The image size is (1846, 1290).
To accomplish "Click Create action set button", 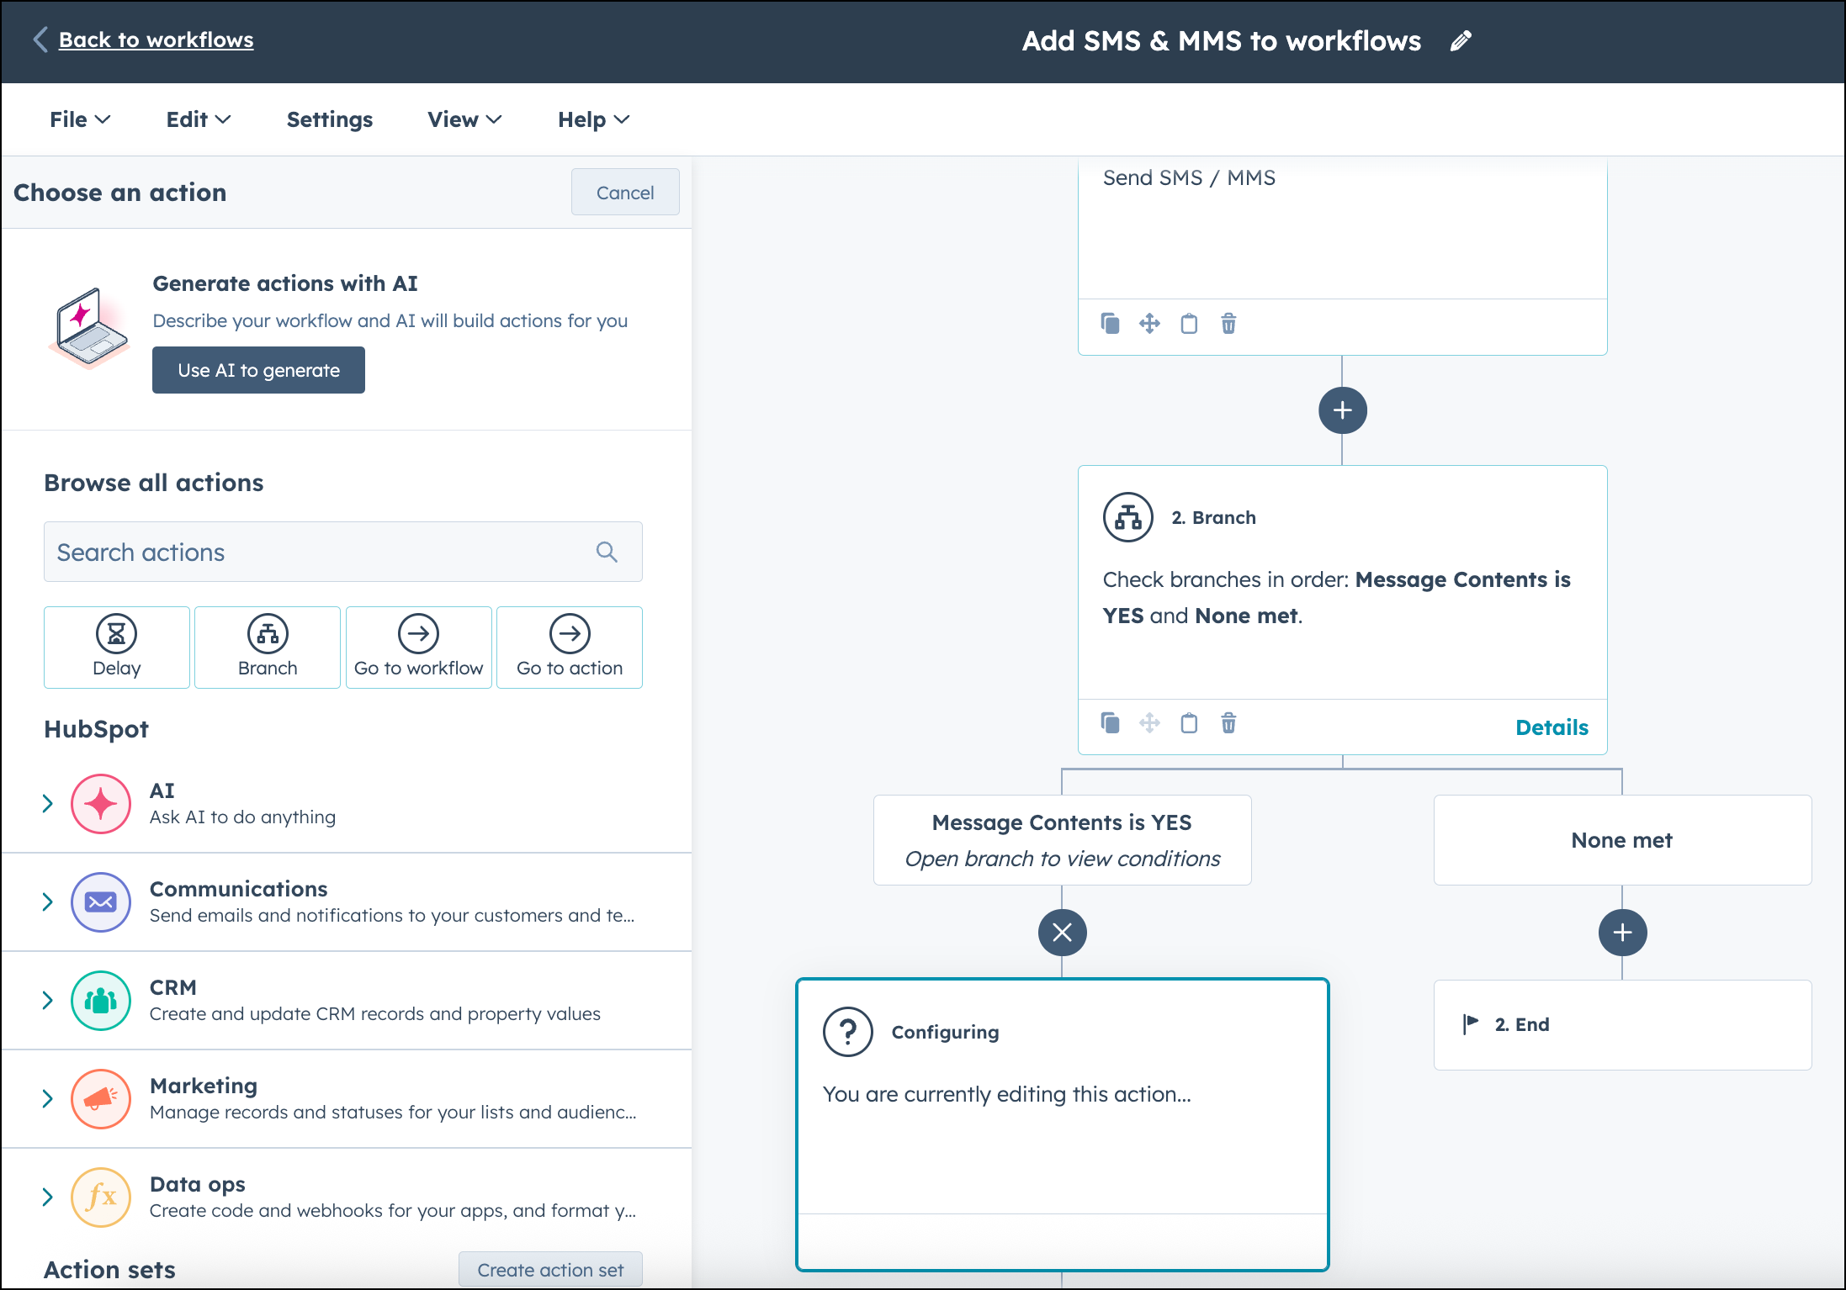I will 550,1269.
